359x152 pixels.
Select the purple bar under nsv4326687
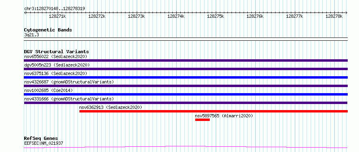[x=186, y=86]
